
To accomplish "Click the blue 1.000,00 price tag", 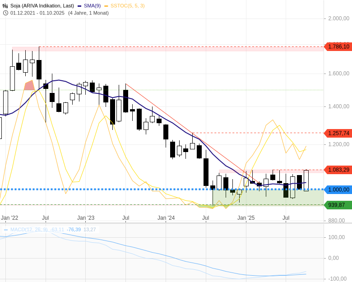I will click(338, 190).
